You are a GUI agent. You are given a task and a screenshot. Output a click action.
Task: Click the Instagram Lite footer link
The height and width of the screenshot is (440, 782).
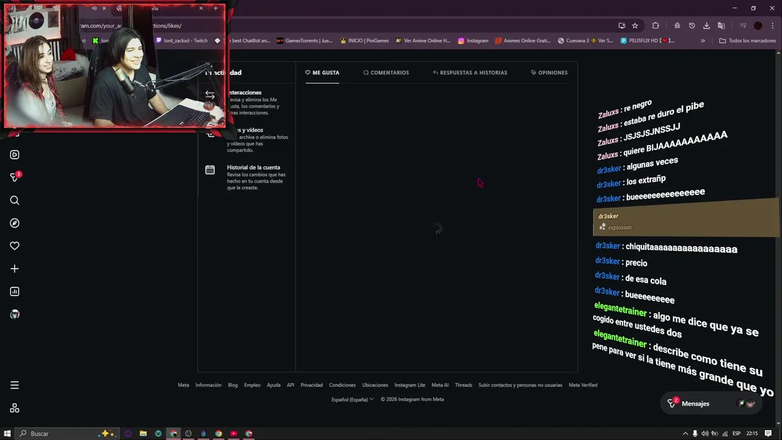(x=409, y=385)
